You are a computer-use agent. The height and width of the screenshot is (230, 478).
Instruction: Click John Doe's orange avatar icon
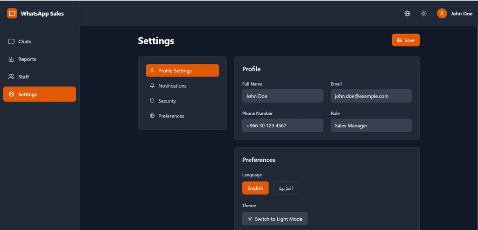point(442,14)
